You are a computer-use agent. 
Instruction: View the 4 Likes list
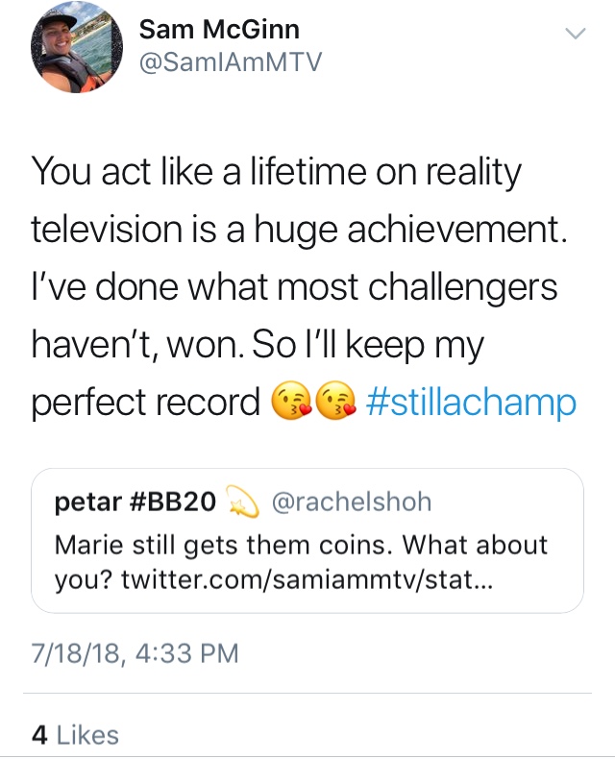[x=75, y=735]
